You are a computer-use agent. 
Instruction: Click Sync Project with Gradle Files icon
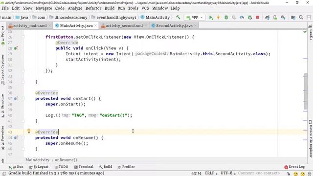pyautogui.click(x=268, y=18)
